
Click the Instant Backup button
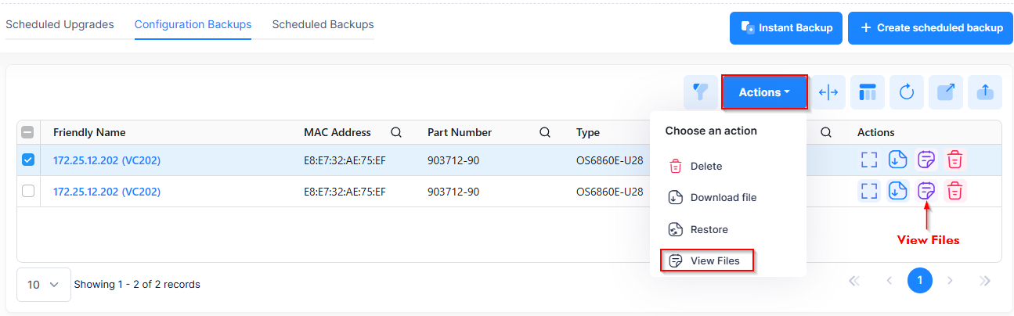[x=786, y=28]
